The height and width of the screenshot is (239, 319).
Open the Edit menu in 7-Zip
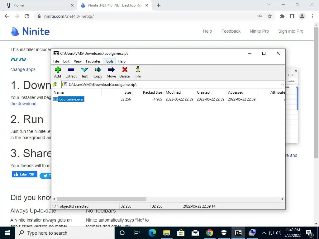(x=66, y=61)
